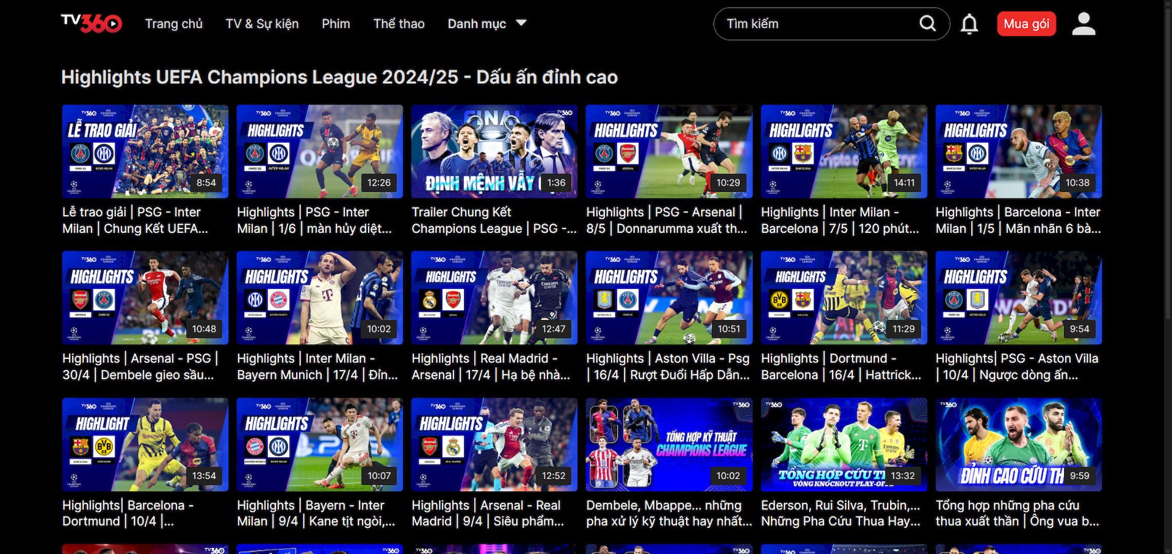Open the Thể thao section
Image resolution: width=1172 pixels, height=554 pixels.
tap(399, 24)
